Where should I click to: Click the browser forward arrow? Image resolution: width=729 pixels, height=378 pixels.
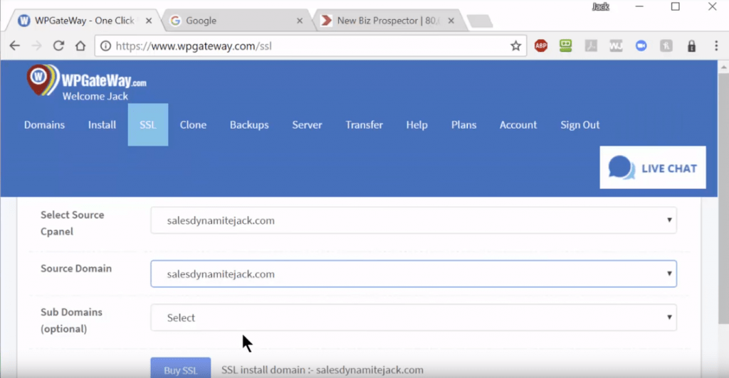coord(37,46)
